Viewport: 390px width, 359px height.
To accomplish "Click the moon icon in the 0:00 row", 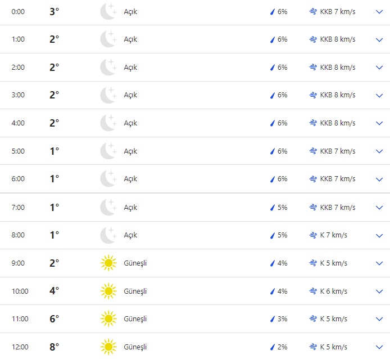I will coord(108,11).
